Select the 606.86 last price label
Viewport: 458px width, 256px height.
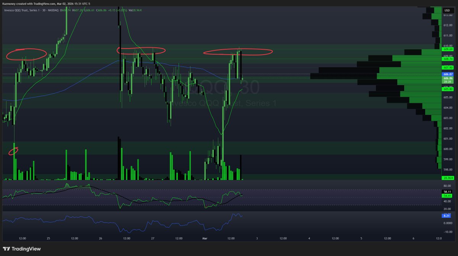coord(448,78)
